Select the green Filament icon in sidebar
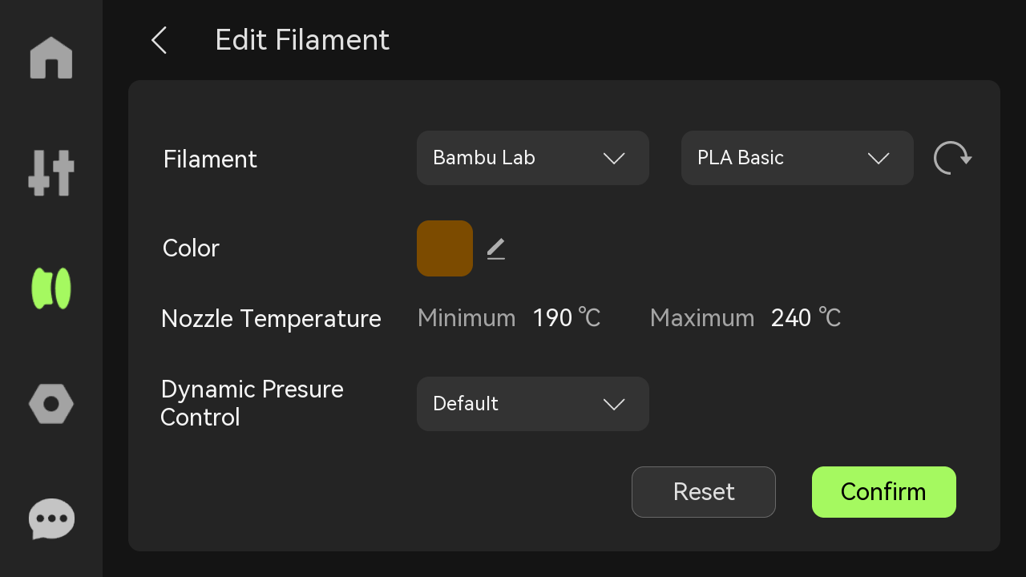Image resolution: width=1026 pixels, height=577 pixels. click(x=51, y=288)
